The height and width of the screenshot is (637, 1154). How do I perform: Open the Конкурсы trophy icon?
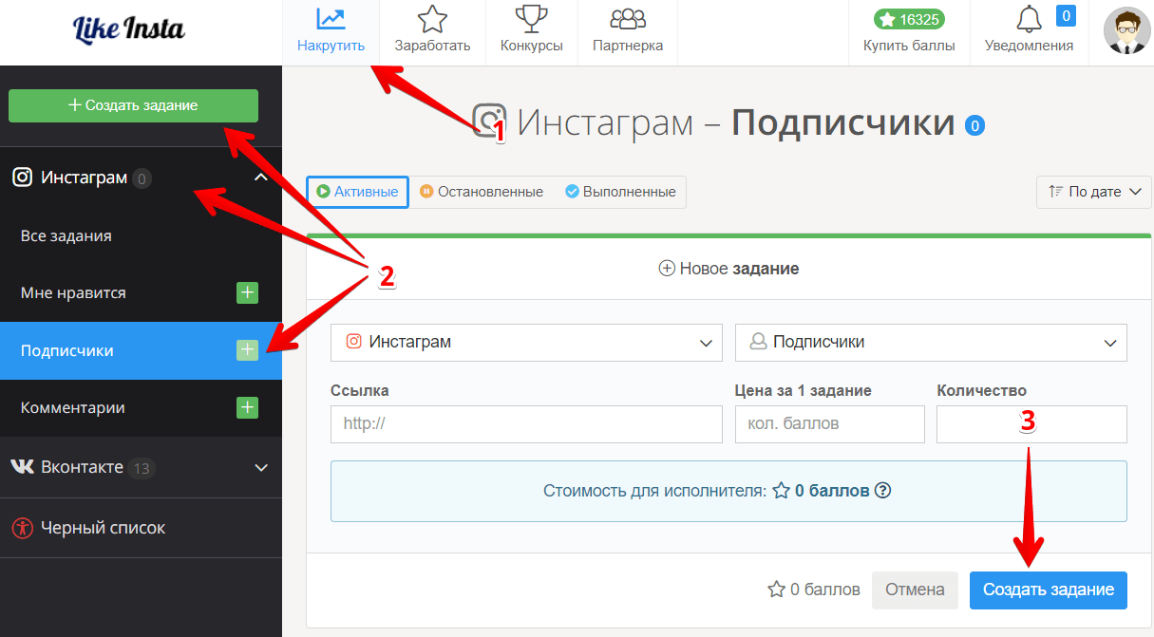tap(531, 19)
